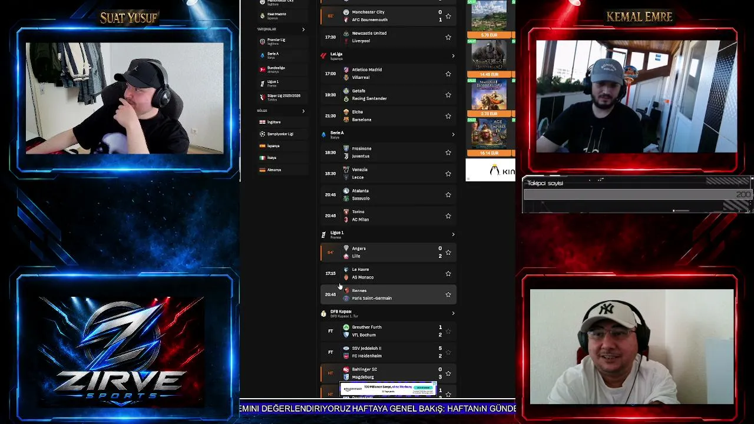Star the Angers vs Lille match

[448, 253]
